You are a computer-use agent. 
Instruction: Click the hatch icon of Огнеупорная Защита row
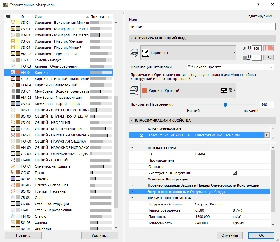point(13,166)
